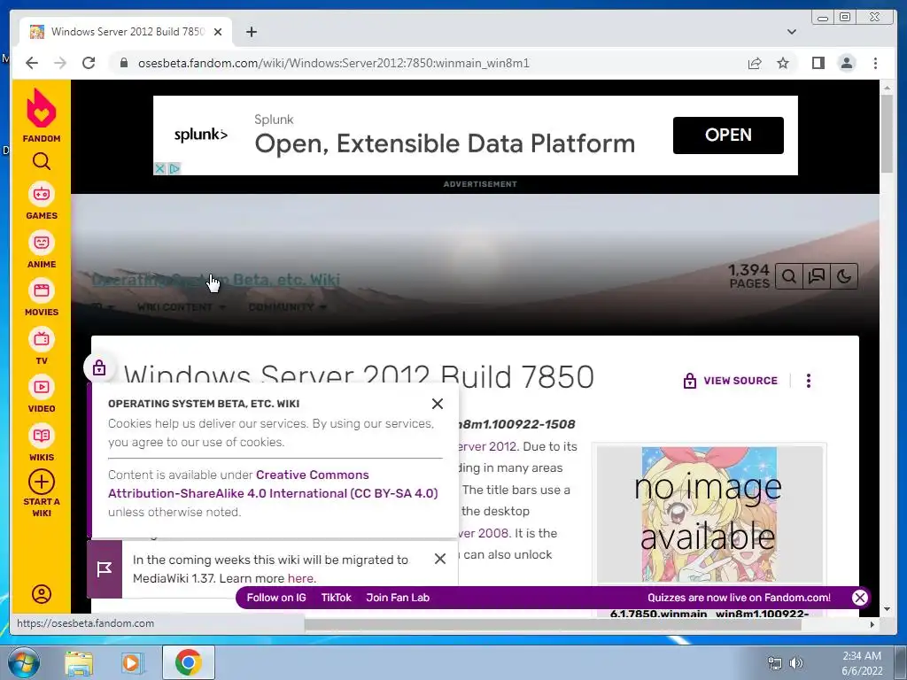The height and width of the screenshot is (680, 907).
Task: Click the volume speaker tray icon
Action: tap(796, 663)
